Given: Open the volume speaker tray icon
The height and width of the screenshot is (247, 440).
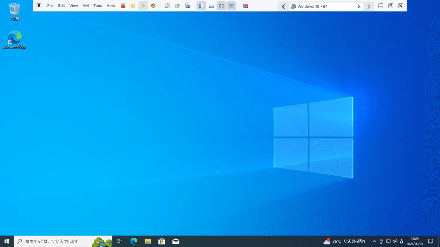Looking at the screenshot, I should click(x=395, y=241).
